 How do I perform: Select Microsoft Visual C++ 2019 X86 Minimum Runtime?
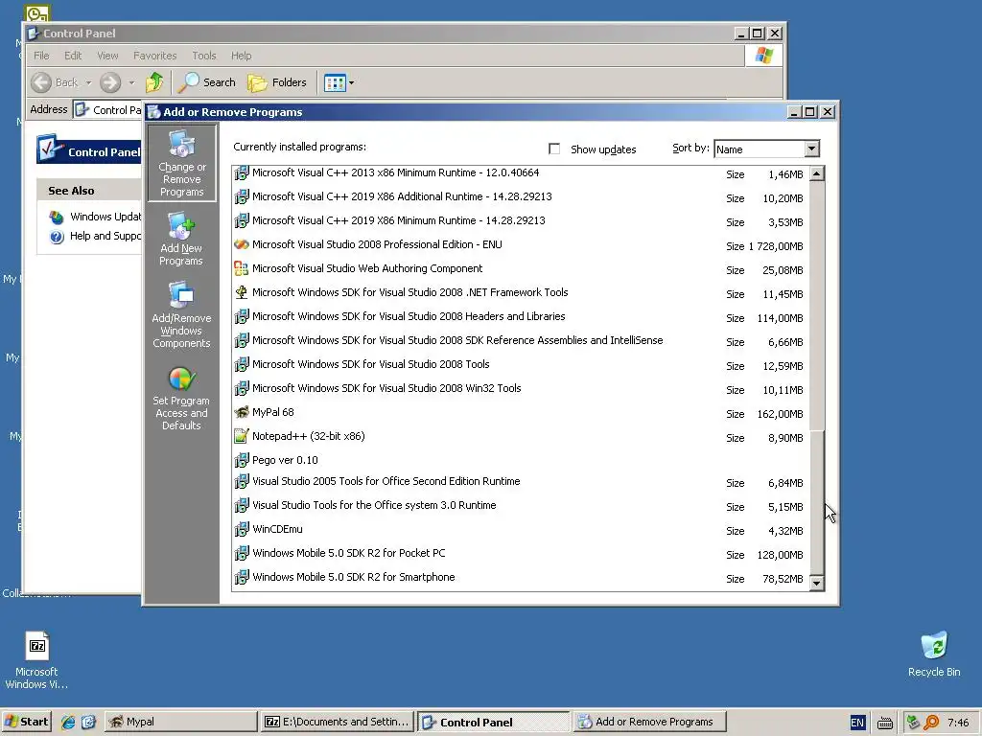click(520, 221)
